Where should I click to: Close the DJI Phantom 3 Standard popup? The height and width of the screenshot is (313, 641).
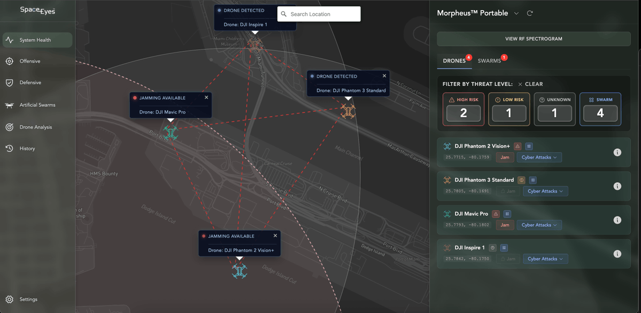[384, 75]
